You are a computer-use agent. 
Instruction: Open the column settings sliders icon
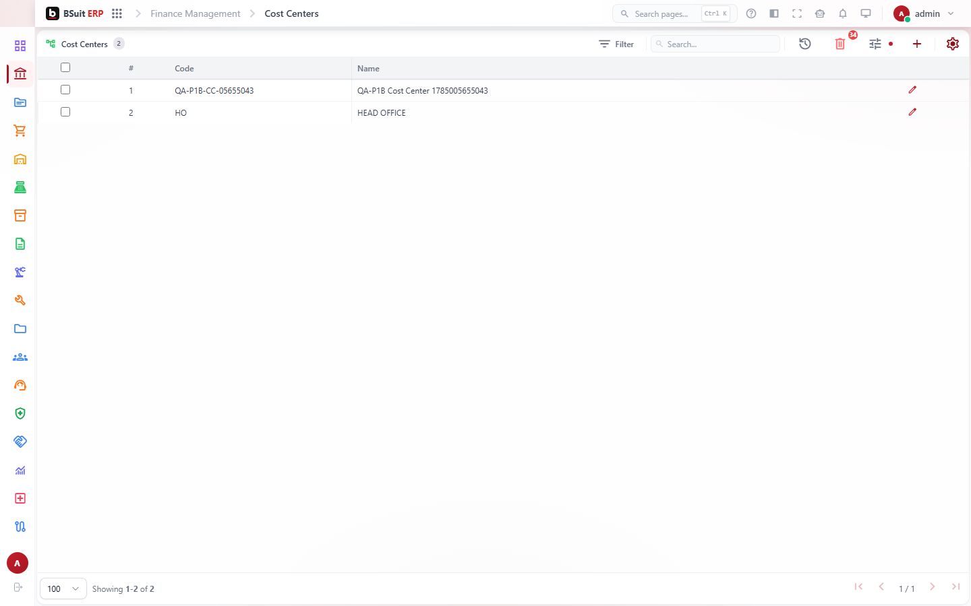875,44
